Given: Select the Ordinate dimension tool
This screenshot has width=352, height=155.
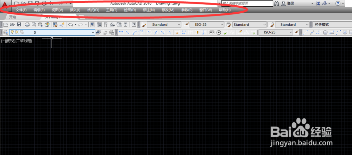Looking at the screenshot, I should click(x=141, y=32).
